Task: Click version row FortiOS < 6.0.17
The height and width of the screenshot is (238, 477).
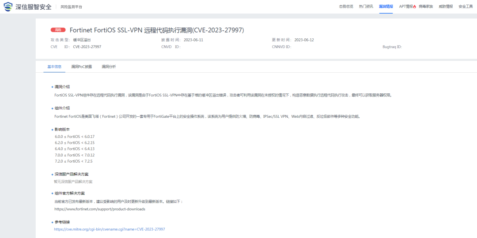Action: [x=75, y=137]
